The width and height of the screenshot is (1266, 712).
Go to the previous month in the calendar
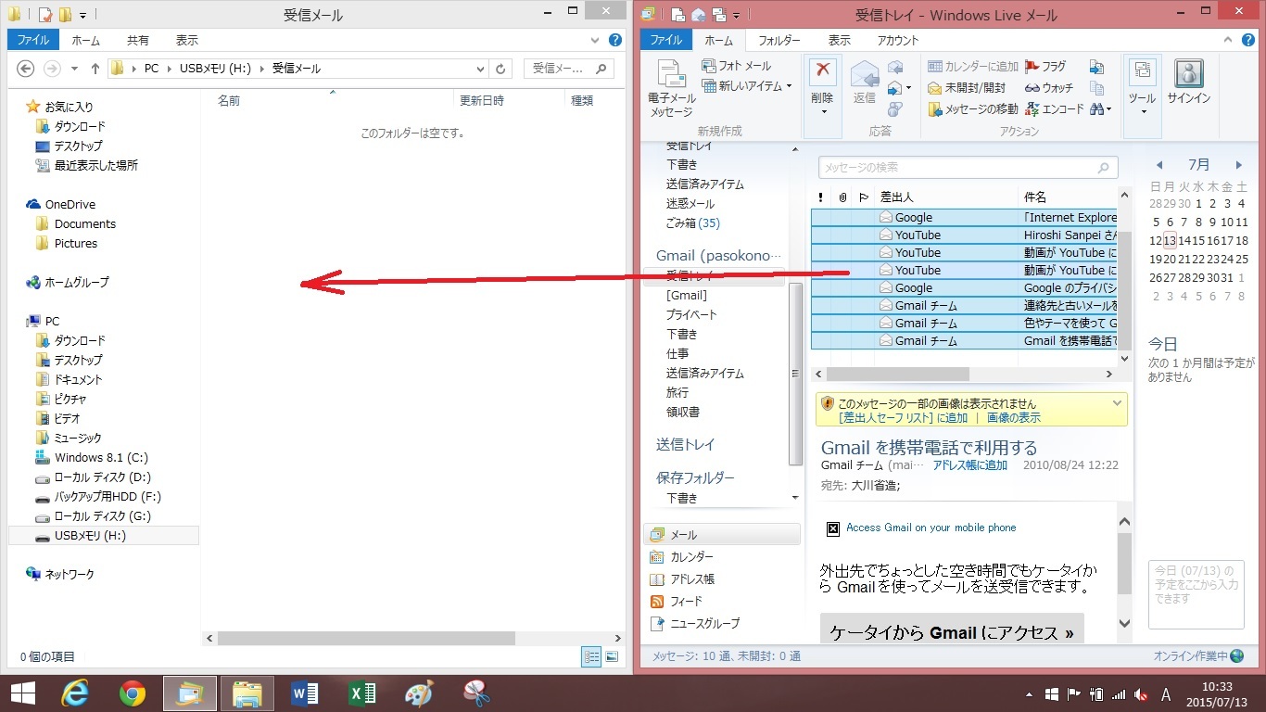pyautogui.click(x=1158, y=165)
